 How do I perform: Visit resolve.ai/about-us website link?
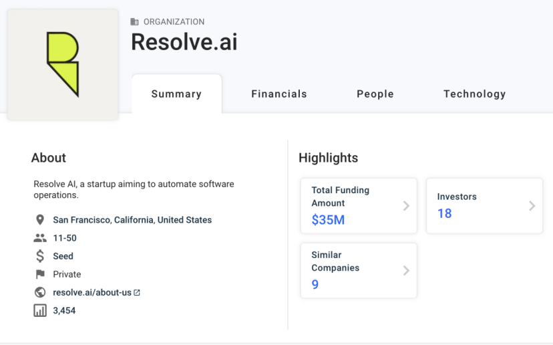(92, 292)
